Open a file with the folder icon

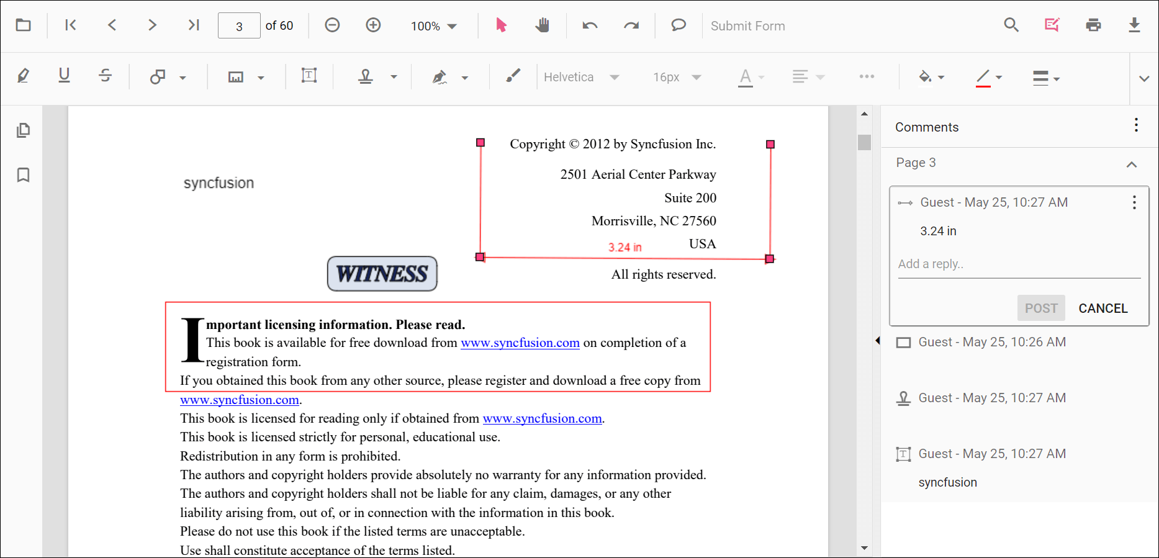click(24, 25)
